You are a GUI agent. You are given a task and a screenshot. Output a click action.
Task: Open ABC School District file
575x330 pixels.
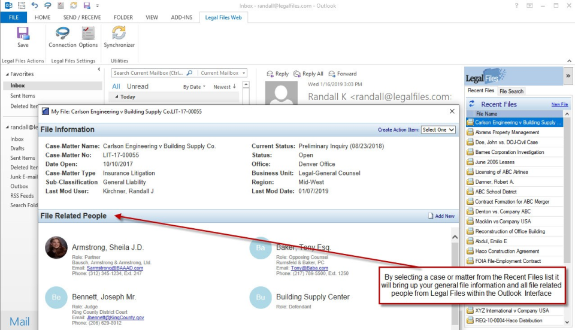[x=496, y=192]
